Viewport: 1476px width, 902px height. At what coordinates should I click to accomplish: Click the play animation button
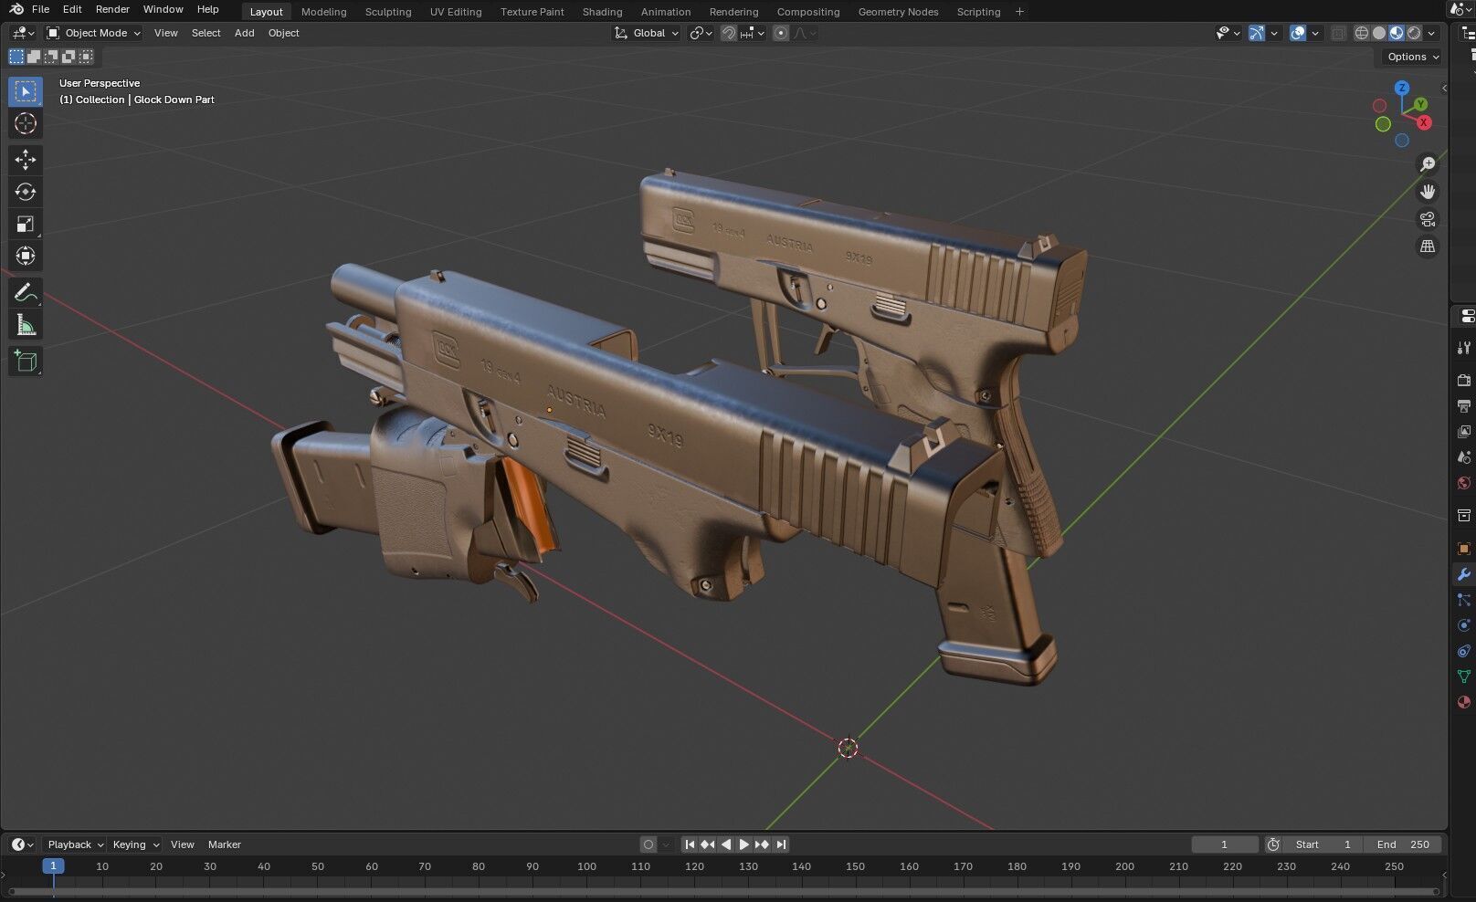743,844
